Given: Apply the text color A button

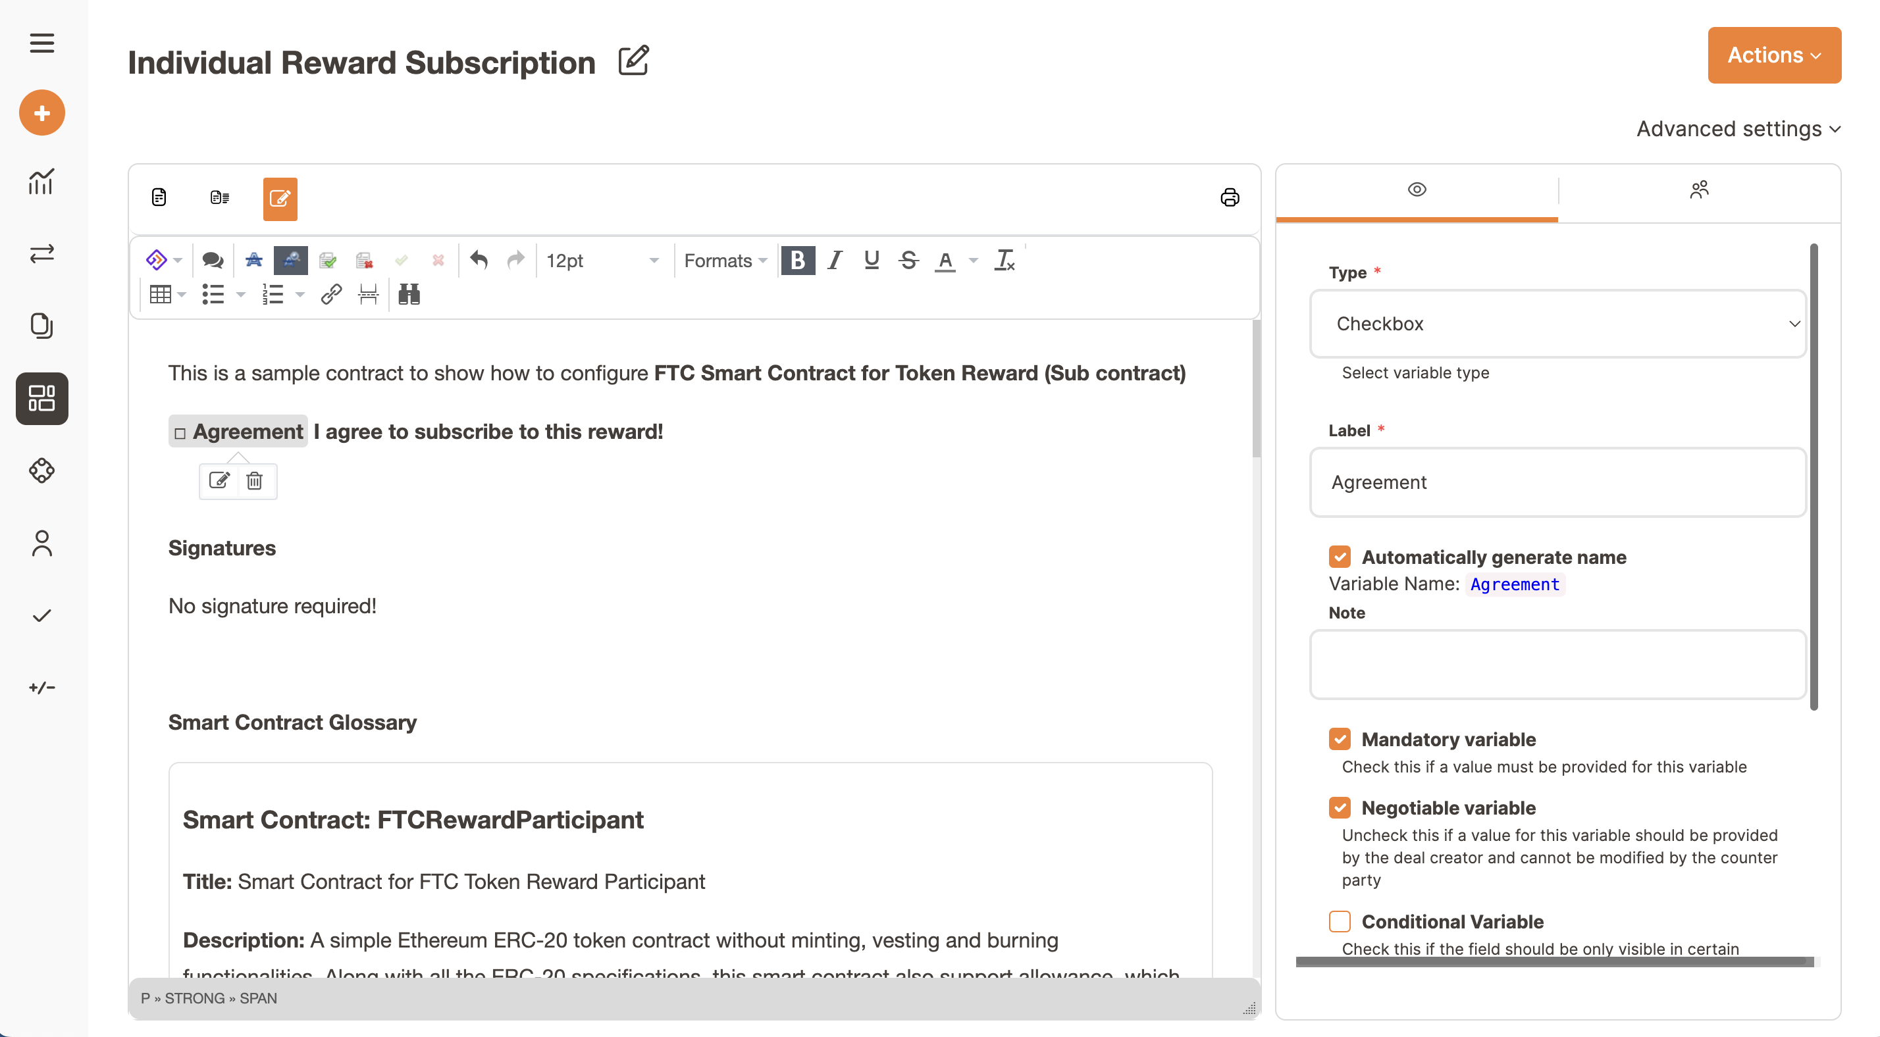Looking at the screenshot, I should click(x=945, y=260).
